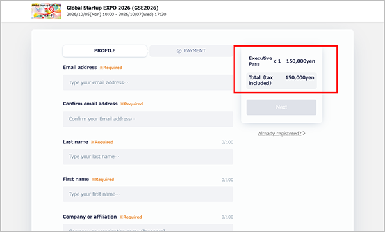385x232 pixels.
Task: Click the Confirm email address label
Action: pos(90,104)
